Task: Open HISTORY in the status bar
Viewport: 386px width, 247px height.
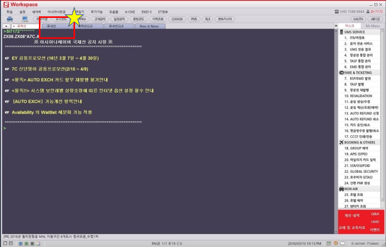Action: pyautogui.click(x=358, y=244)
